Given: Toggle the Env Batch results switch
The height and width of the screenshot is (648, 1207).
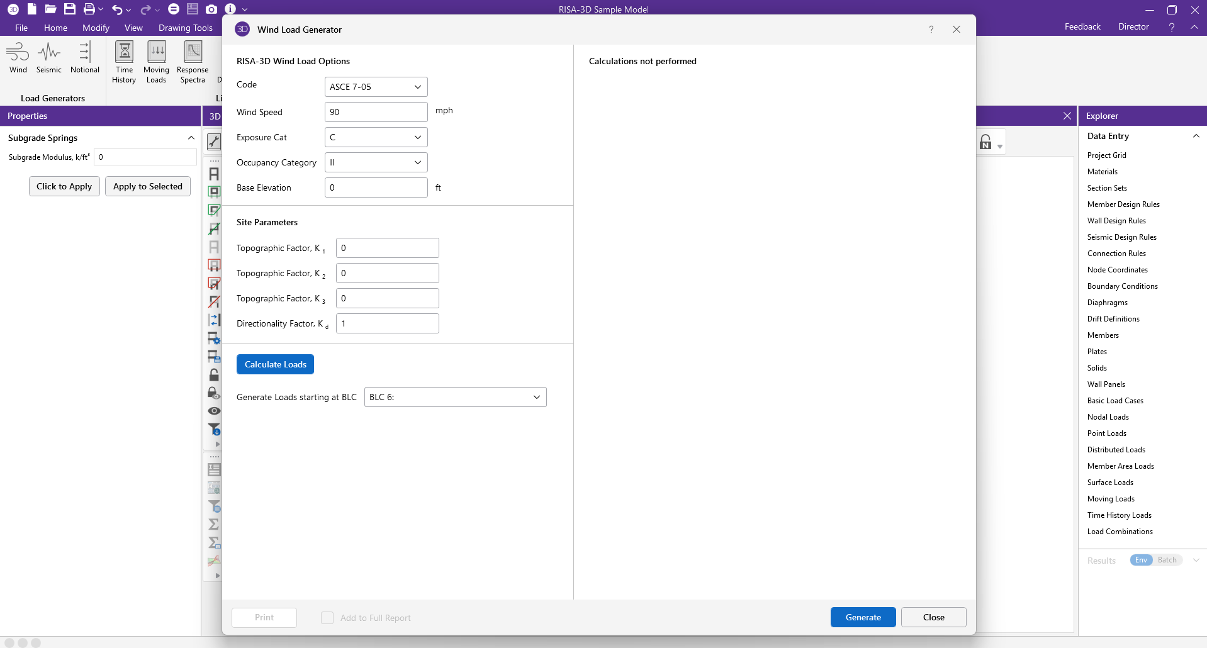Looking at the screenshot, I should pos(1155,560).
